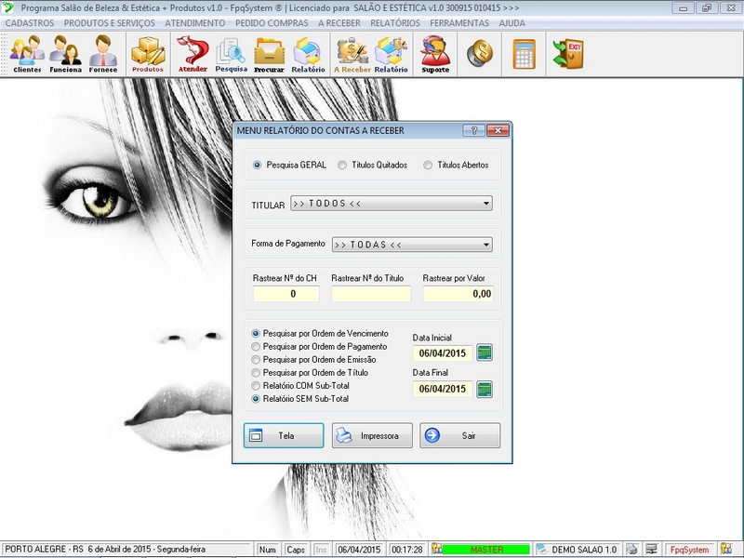This screenshot has height=558, width=744.
Task: Open the Fornece suppliers icon
Action: (103, 54)
